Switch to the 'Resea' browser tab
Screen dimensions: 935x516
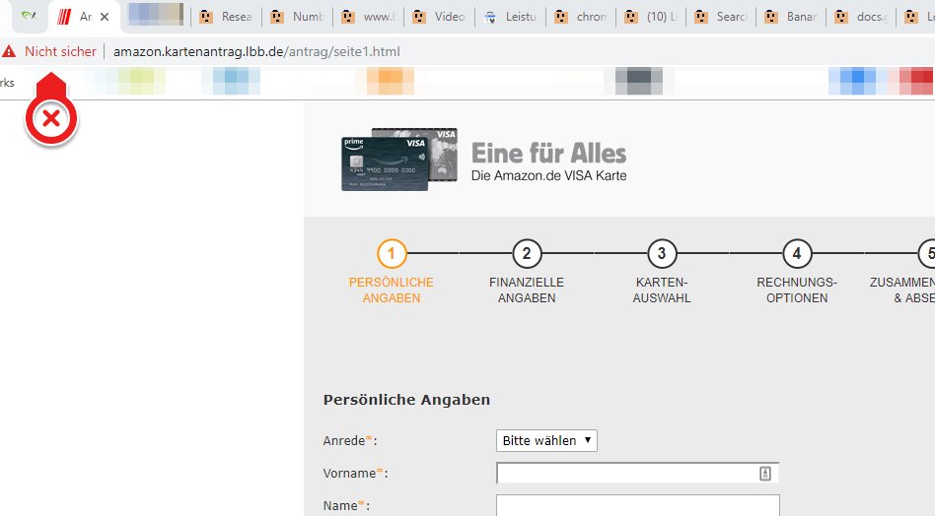click(x=226, y=17)
